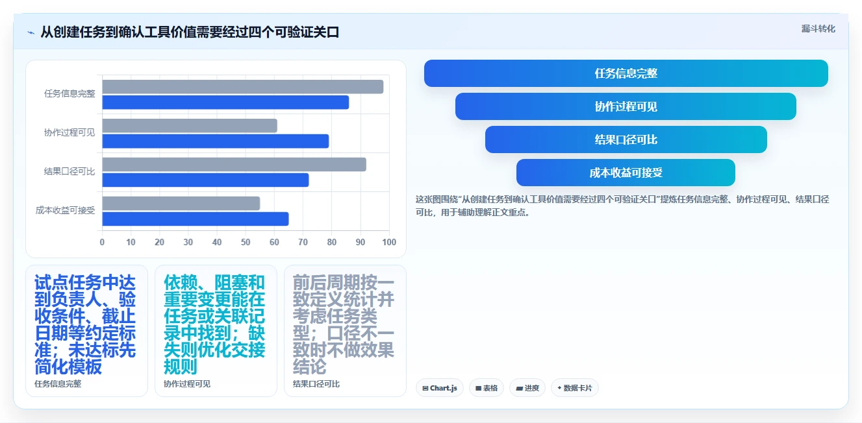
Task: Click the 成本收益可接受 chart axis label
Action: [x=65, y=210]
